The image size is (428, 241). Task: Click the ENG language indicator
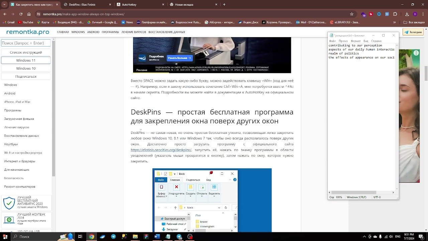point(398,237)
